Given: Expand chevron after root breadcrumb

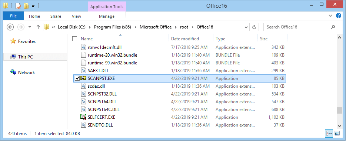Looking at the screenshot, I should click(x=192, y=27).
